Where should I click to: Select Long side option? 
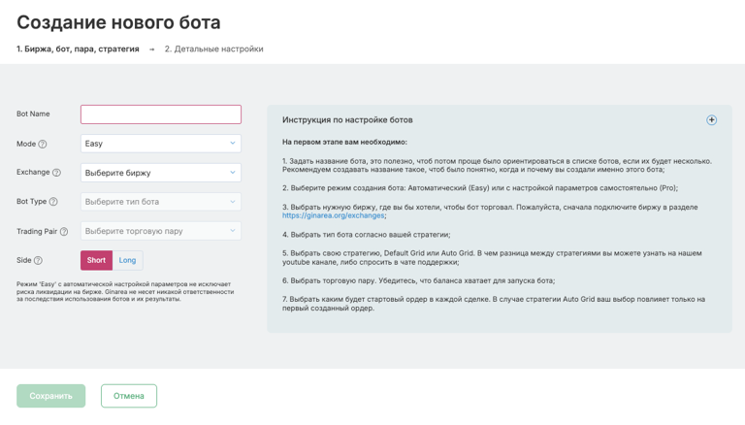point(128,260)
